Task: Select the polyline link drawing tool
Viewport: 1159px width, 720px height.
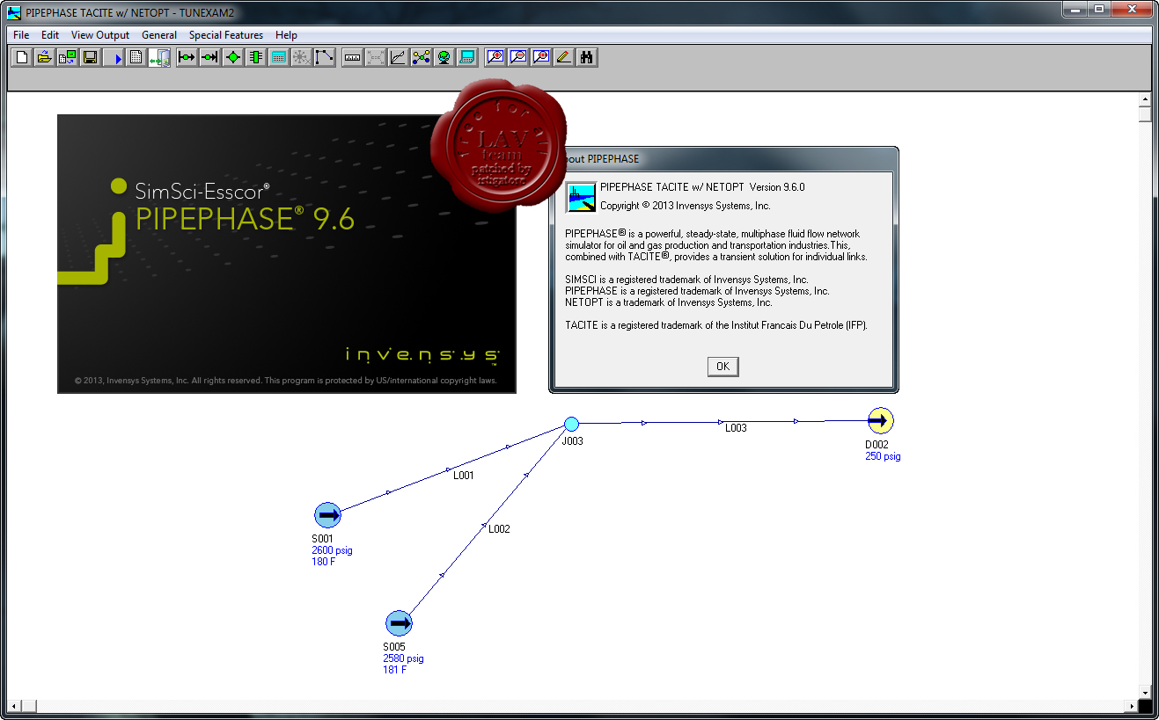Action: coord(324,57)
